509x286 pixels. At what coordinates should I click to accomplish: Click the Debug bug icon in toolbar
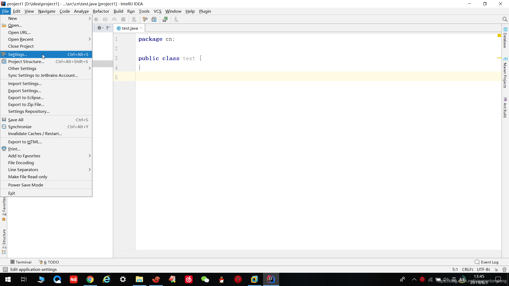96,19
